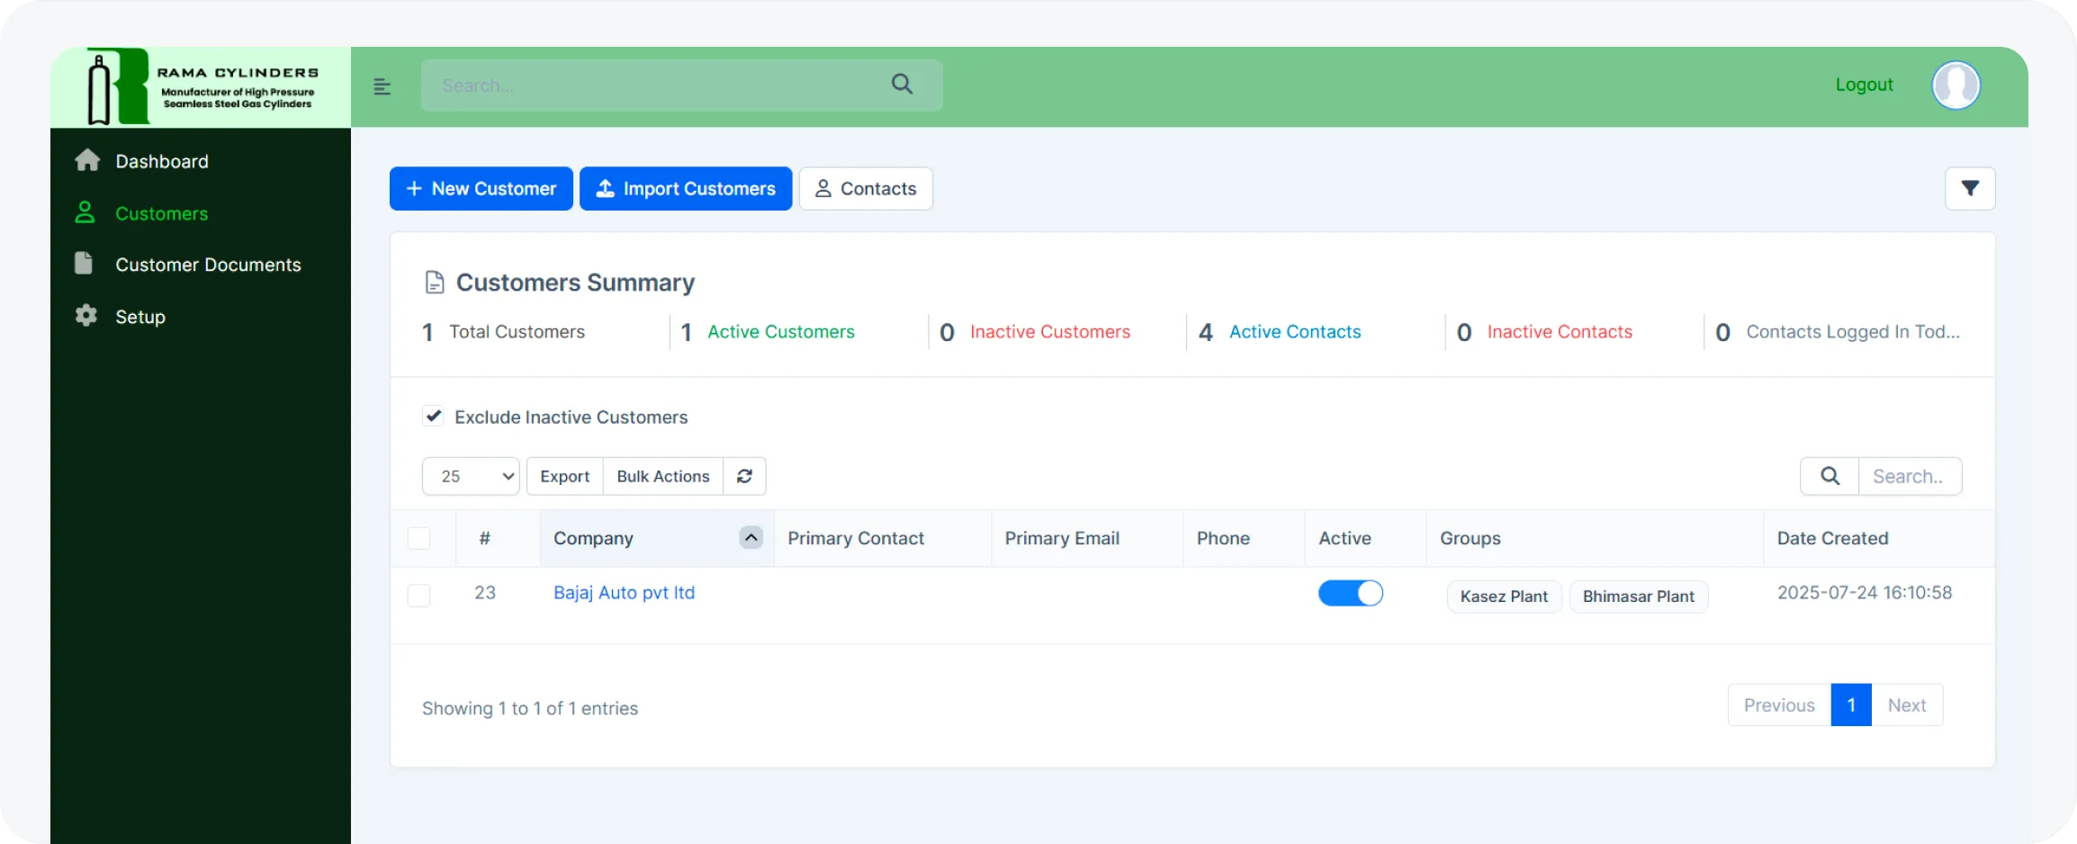Open the 25 entries per page dropdown
The height and width of the screenshot is (844, 2077).
click(471, 476)
